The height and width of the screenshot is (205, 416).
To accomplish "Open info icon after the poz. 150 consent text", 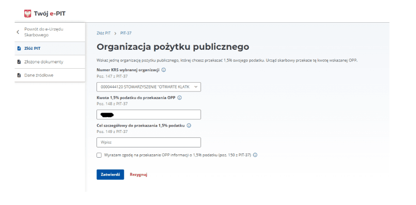I will [255, 155].
